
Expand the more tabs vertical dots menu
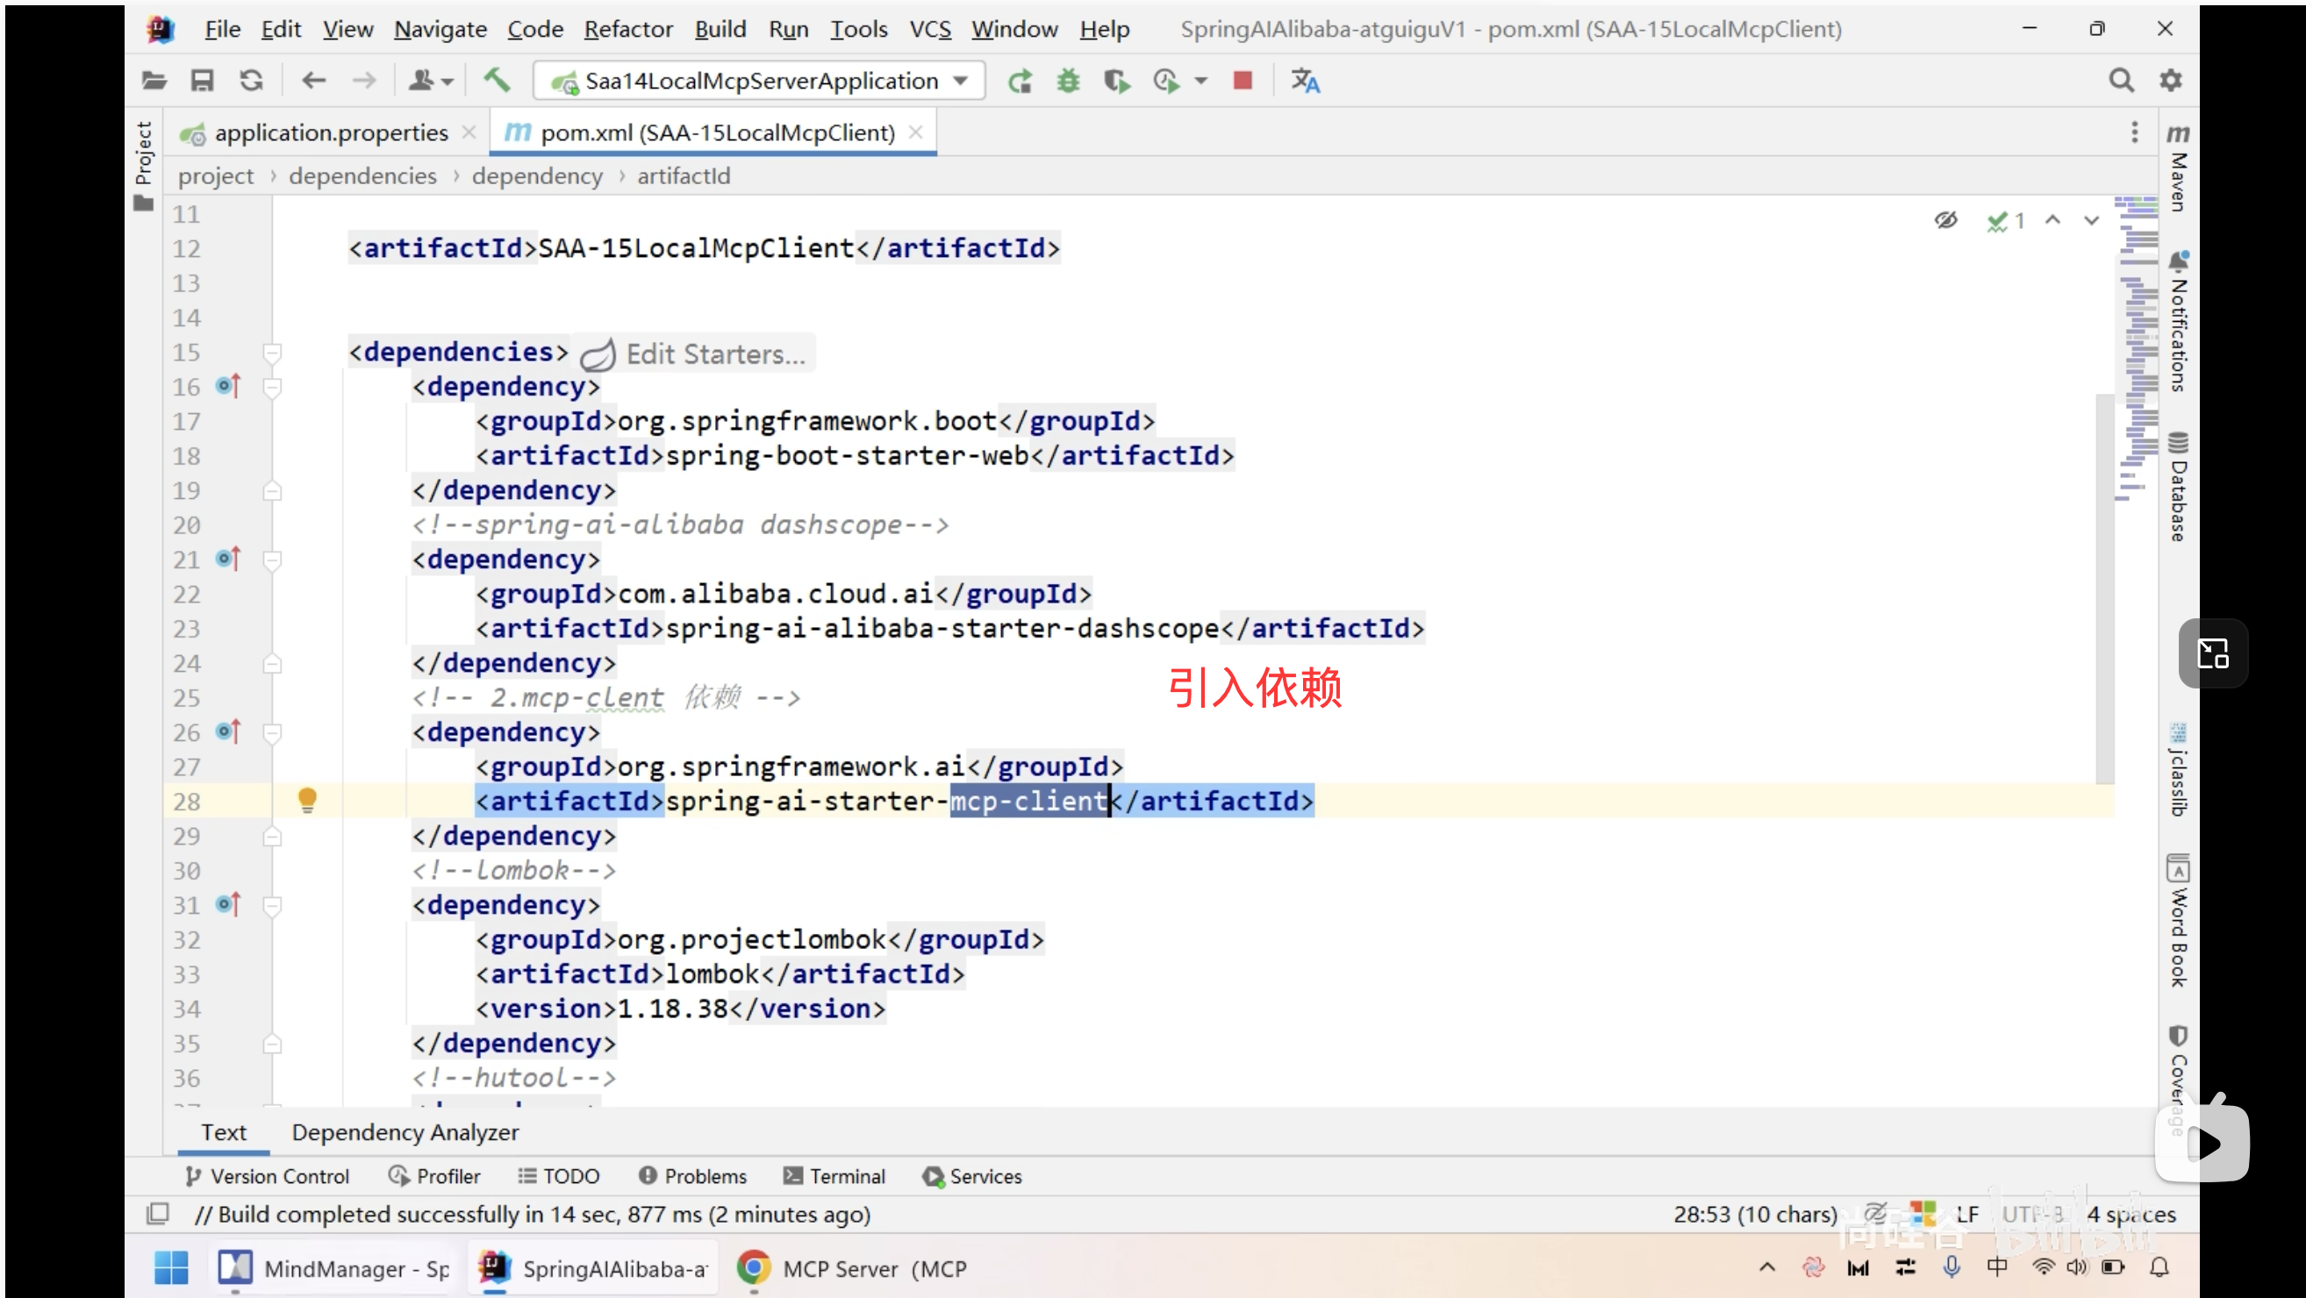tap(2134, 132)
